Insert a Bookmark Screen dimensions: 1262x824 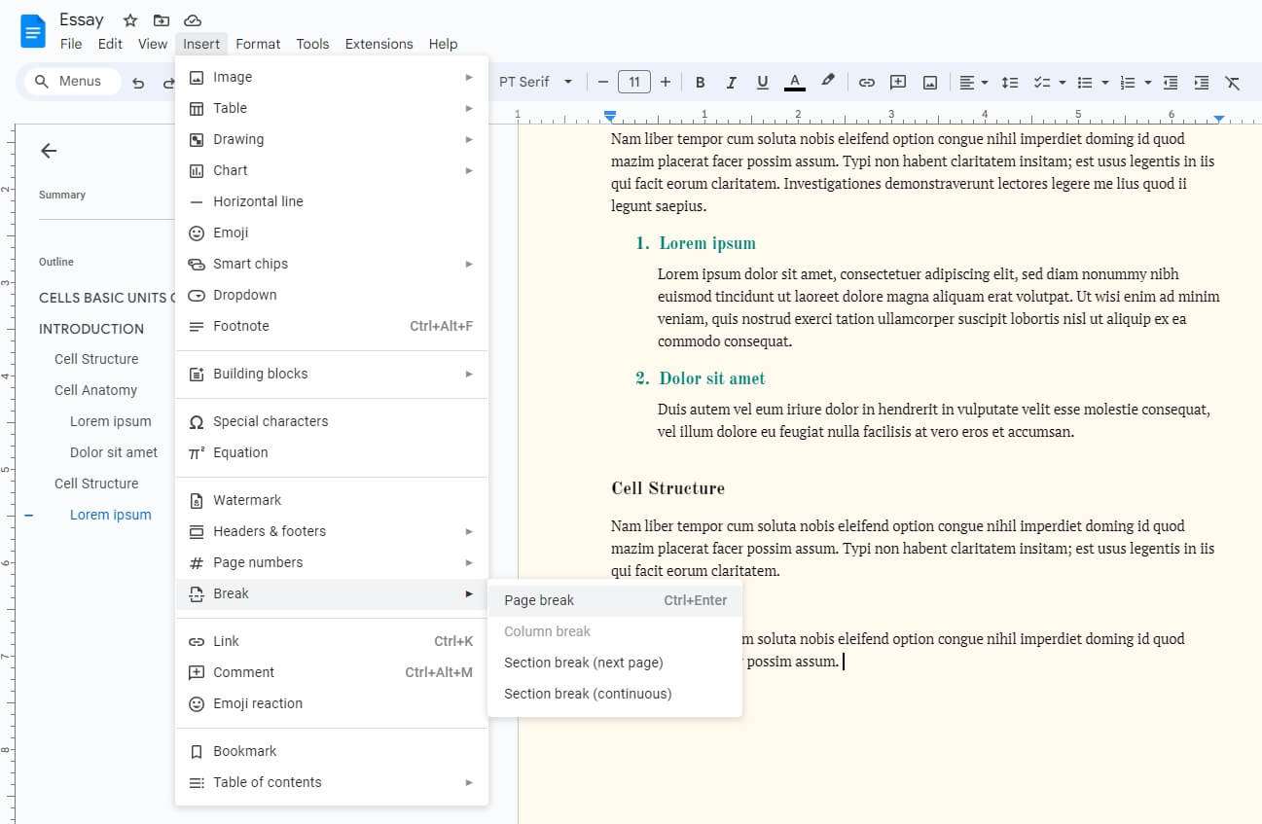pos(331,751)
